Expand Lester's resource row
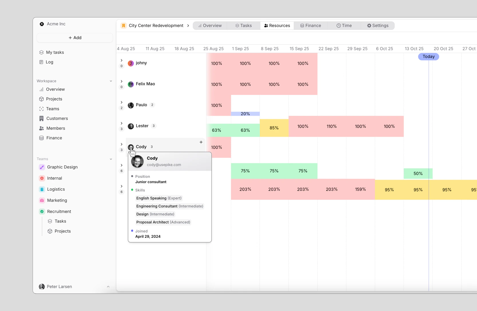 pos(122,123)
